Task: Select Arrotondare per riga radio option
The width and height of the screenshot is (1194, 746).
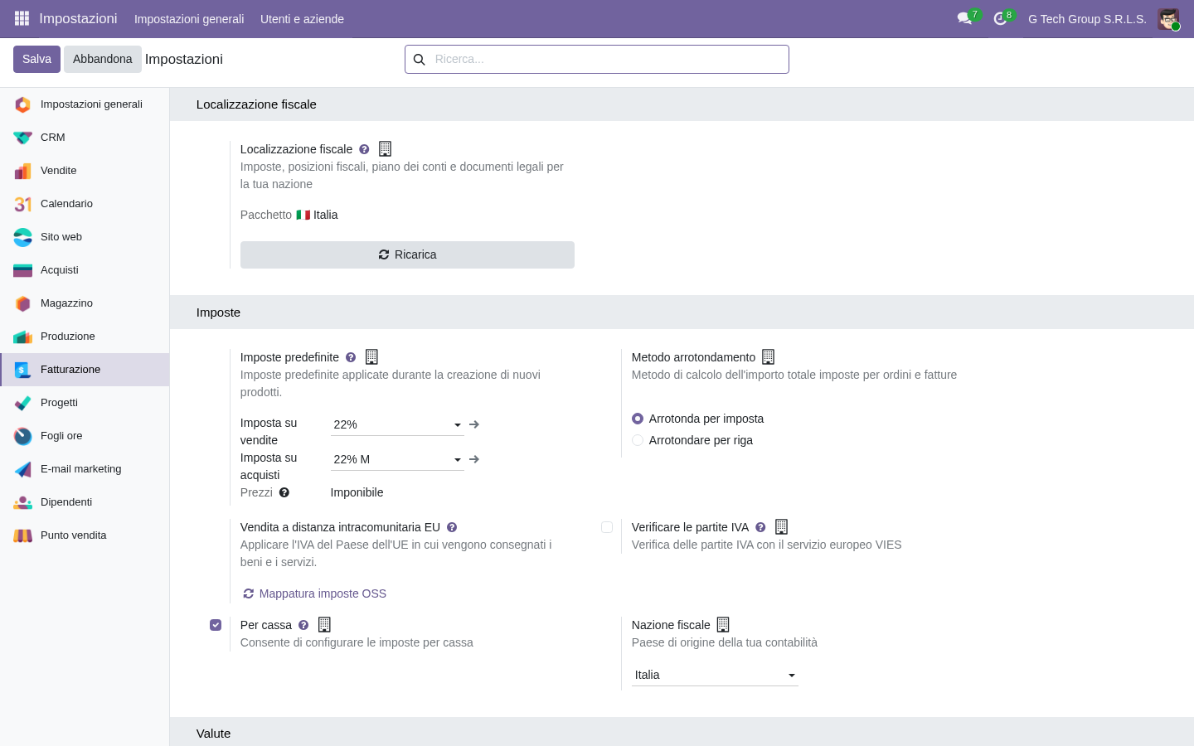Action: pyautogui.click(x=638, y=440)
